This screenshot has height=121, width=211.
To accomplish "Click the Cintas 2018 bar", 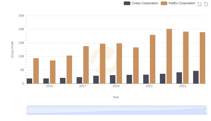I will pos(96,80).
